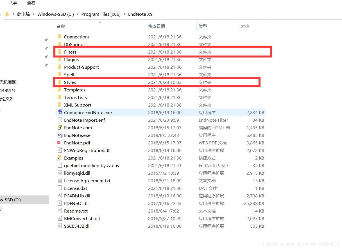The image size is (342, 249).
Task: Click the EndNote Filter type cell
Action: point(213,120)
